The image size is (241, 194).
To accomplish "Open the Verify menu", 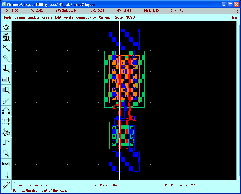I will click(68, 17).
